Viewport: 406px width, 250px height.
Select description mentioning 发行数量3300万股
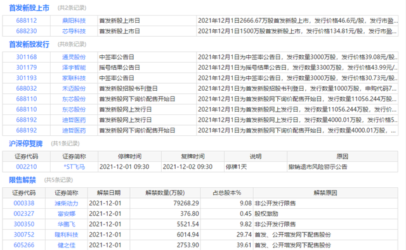point(298,68)
